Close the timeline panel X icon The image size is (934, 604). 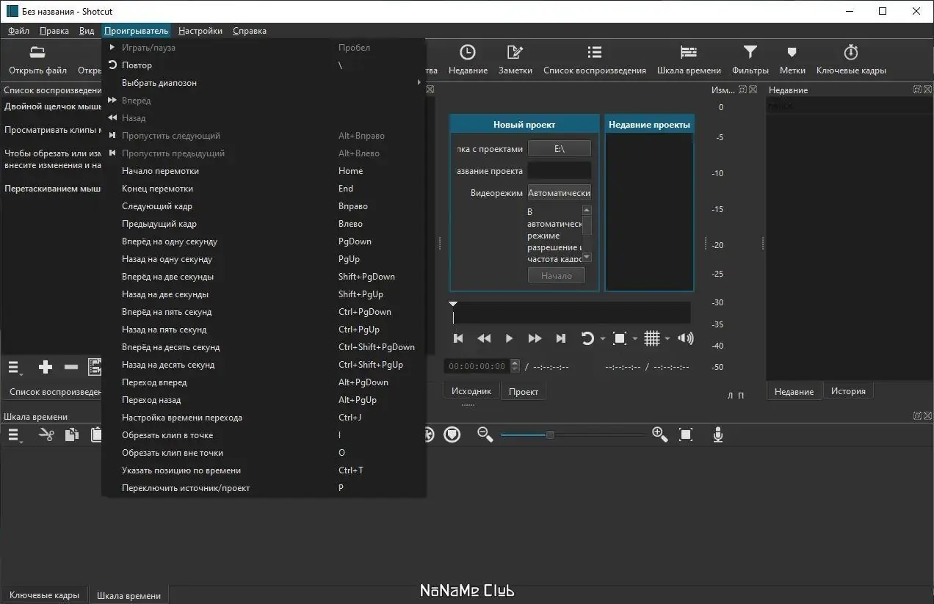[x=927, y=416]
